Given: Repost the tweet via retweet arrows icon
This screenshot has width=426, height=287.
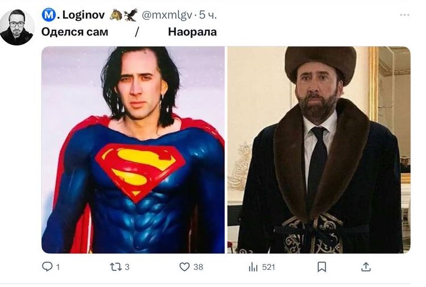Looking at the screenshot, I should 115,267.
